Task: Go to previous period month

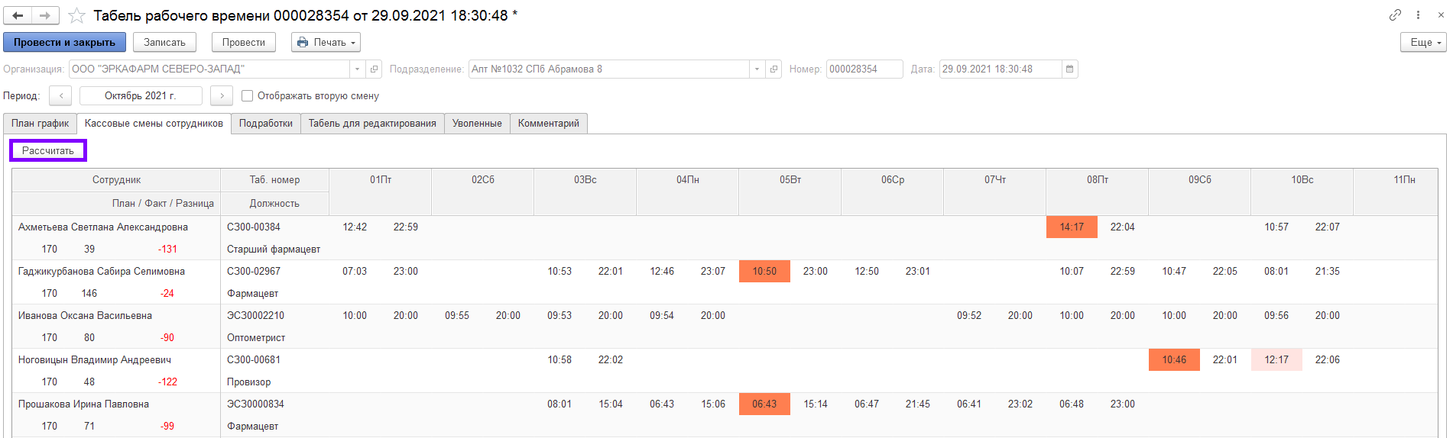Action: 60,96
